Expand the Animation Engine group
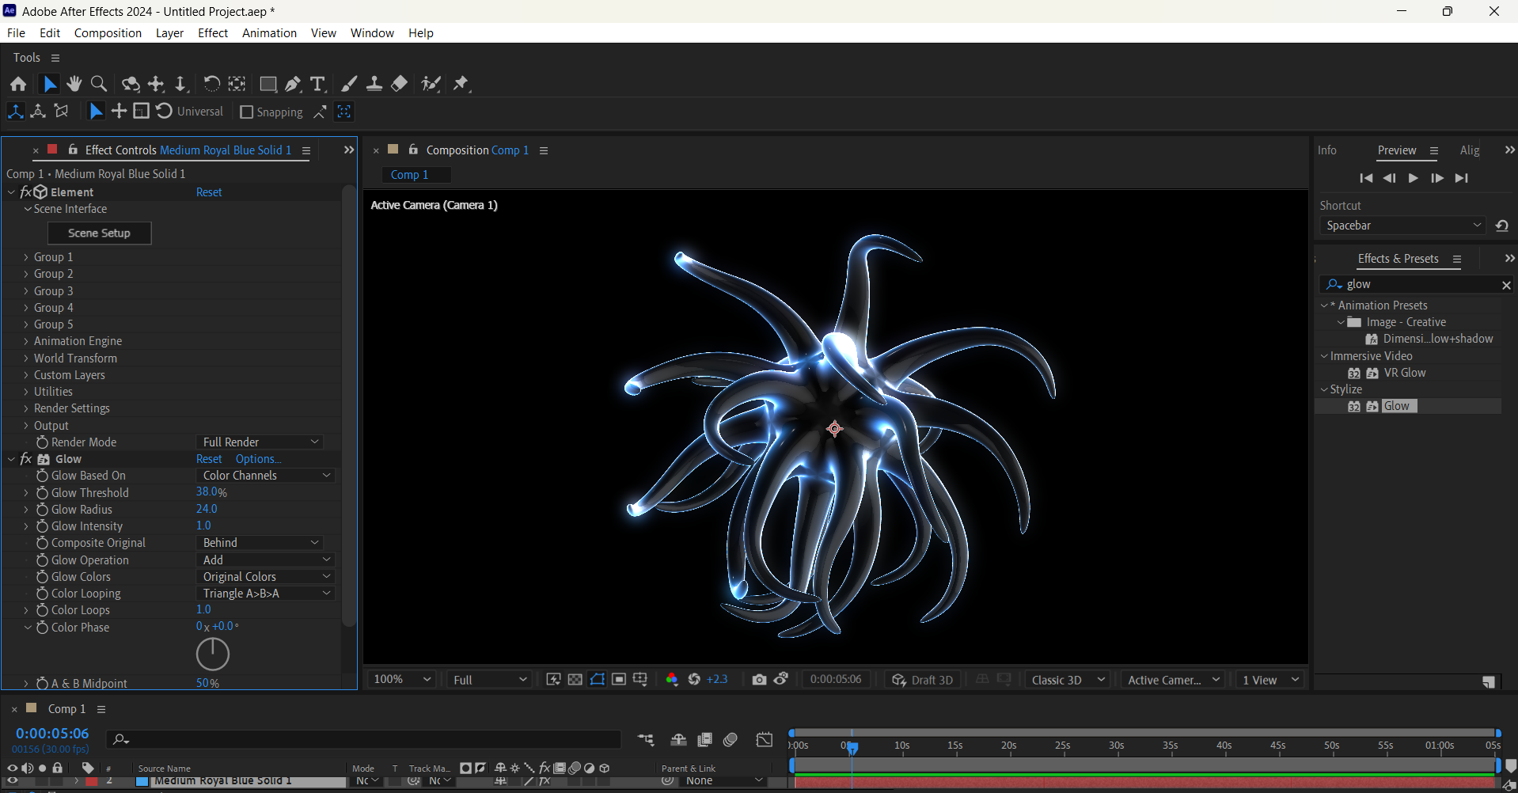 25,340
